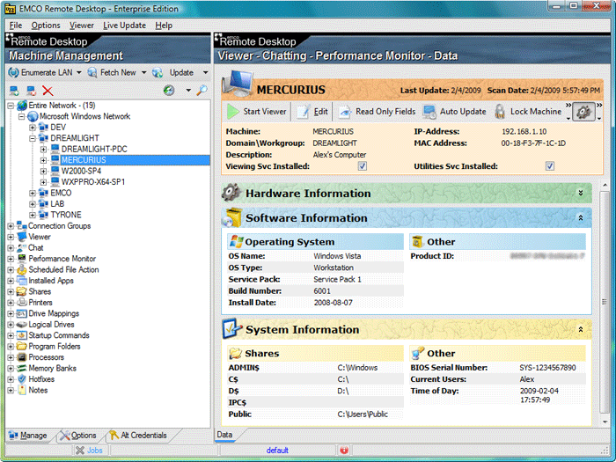Expand the MERCURIUS machine node

pos(44,160)
